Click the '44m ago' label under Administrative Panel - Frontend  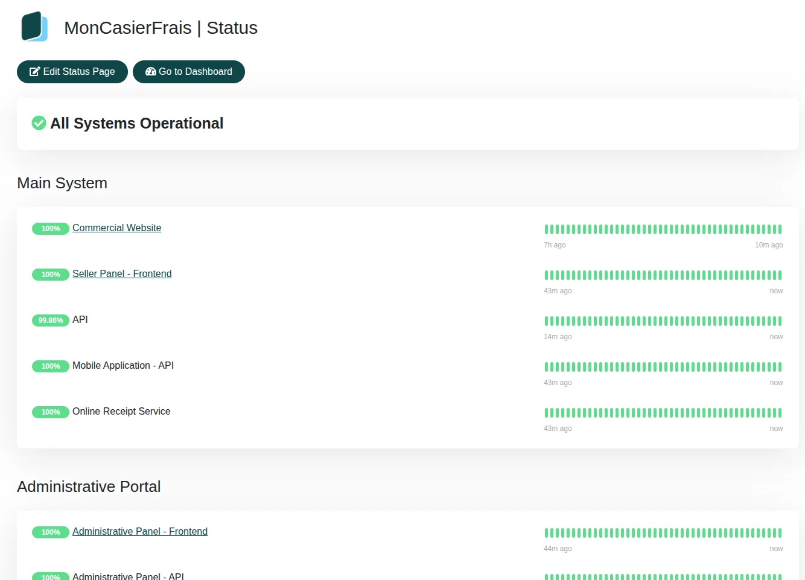click(558, 549)
